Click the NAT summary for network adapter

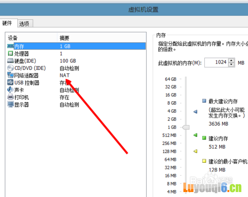click(64, 75)
